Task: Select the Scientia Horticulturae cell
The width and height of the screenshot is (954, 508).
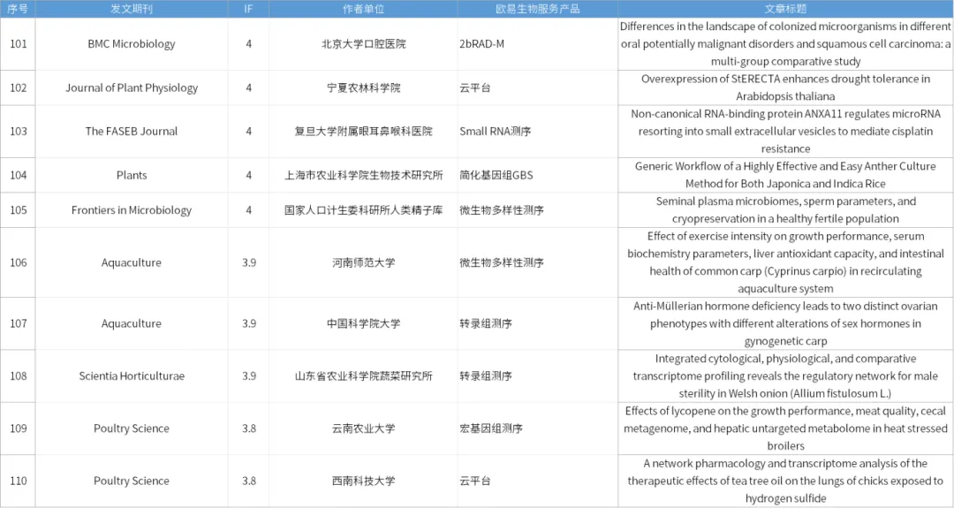Action: (x=132, y=376)
